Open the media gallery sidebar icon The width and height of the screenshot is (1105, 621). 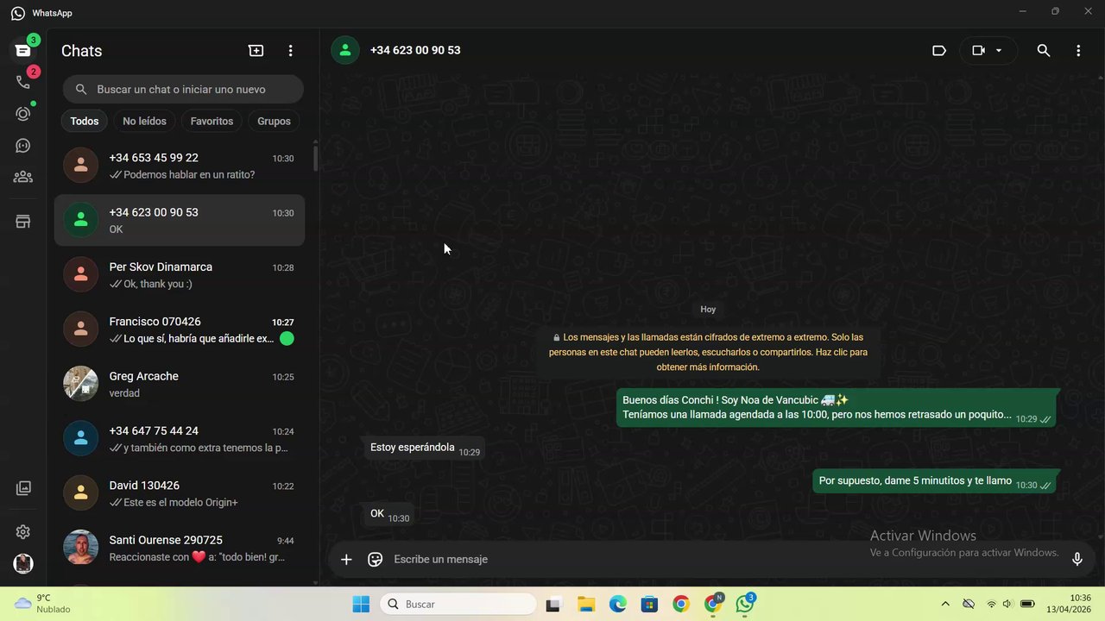point(23,488)
